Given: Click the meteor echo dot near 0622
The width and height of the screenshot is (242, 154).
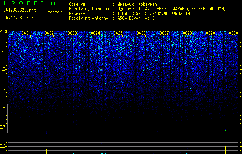Looking at the screenshot, I should pos(47,132).
